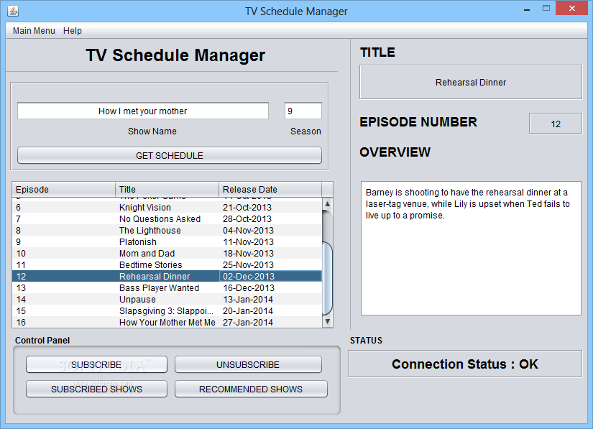The height and width of the screenshot is (429, 593).
Task: Open the Help menu
Action: click(72, 31)
